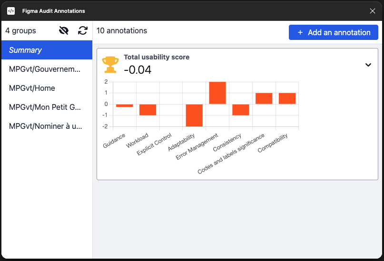
Task: Select the Summary group
Action: (46, 50)
